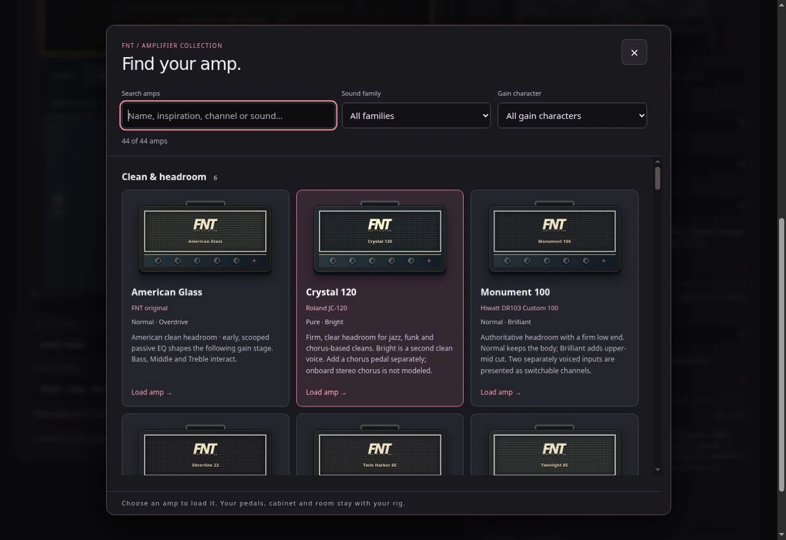Click the American Glass card title

click(x=167, y=292)
